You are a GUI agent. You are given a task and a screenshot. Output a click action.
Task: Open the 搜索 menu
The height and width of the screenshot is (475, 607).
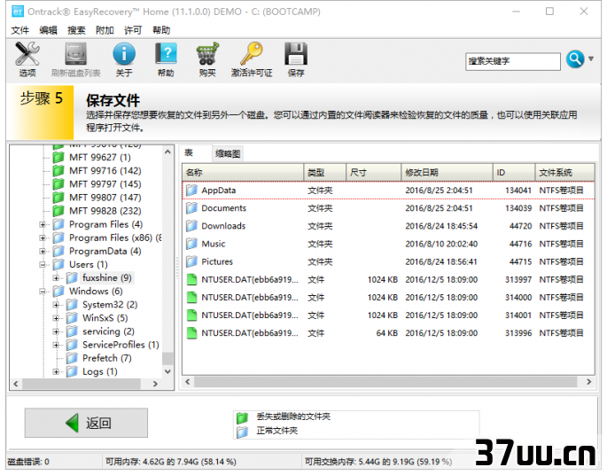[x=76, y=30]
